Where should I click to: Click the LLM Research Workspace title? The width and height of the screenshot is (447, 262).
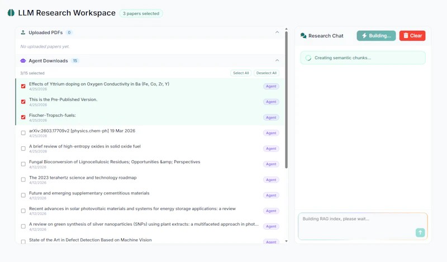point(66,13)
